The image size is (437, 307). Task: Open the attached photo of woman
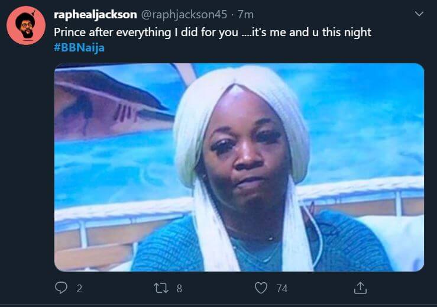tap(239, 167)
